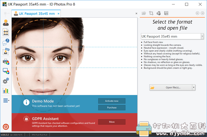Click the sample face preview image
The image size is (207, 137).
(x=75, y=56)
